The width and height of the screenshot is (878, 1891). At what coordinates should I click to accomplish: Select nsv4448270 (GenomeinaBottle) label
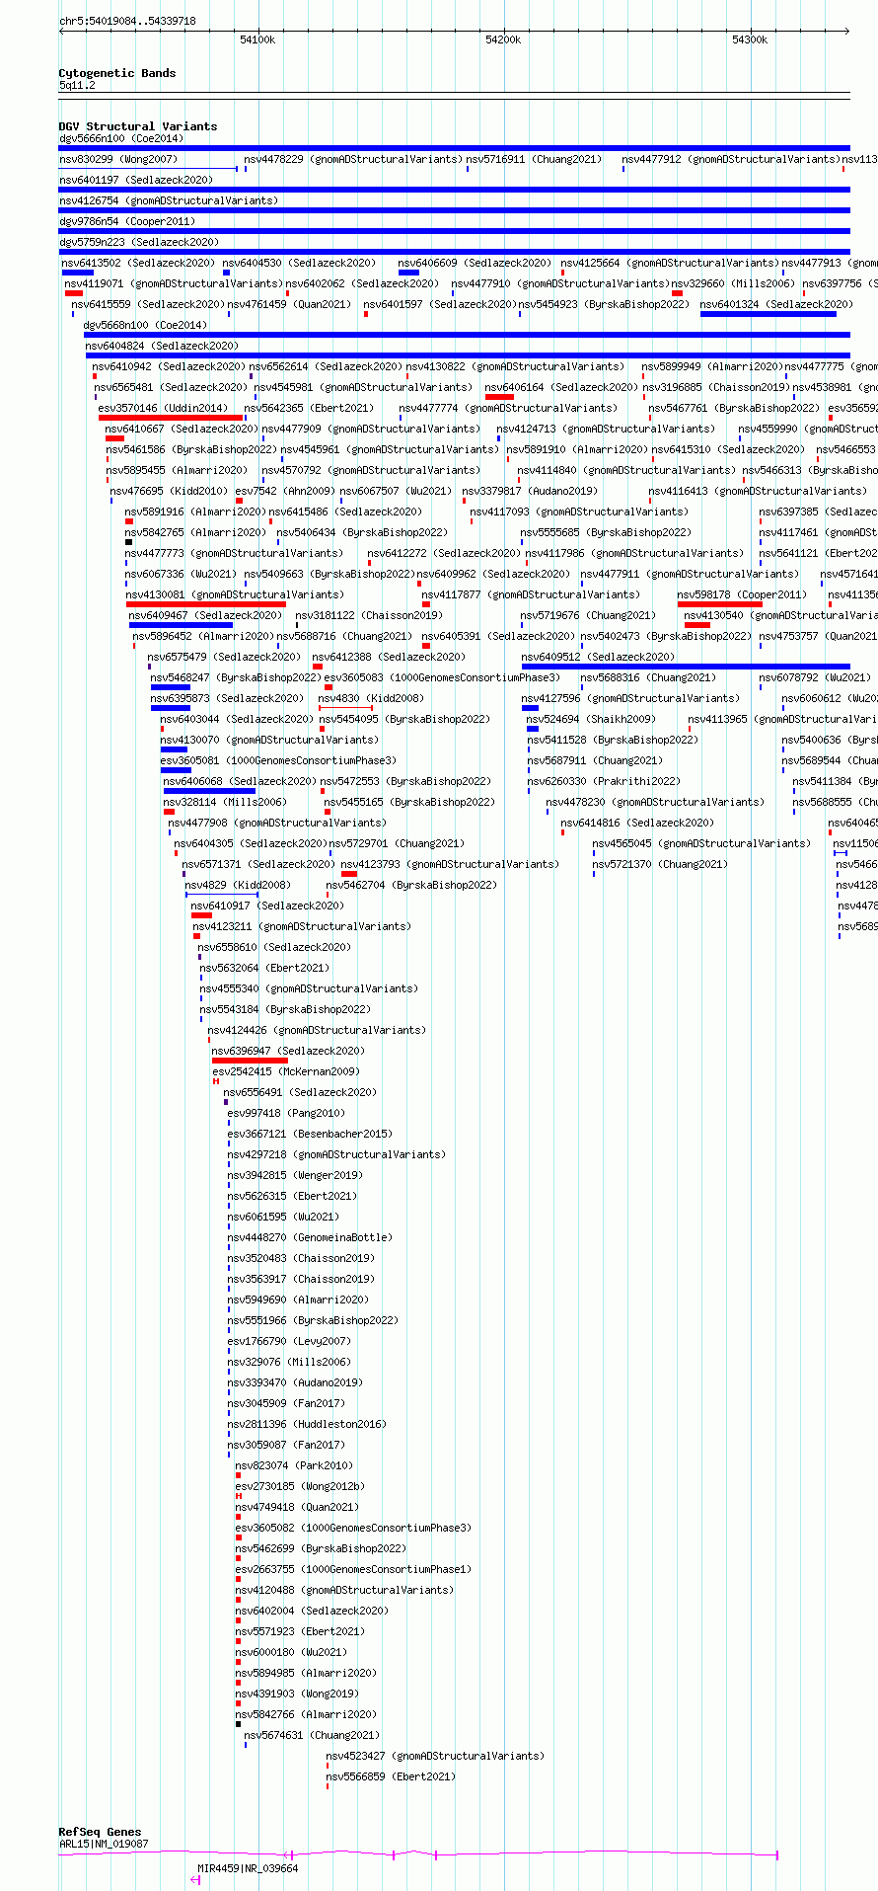pyautogui.click(x=310, y=1237)
